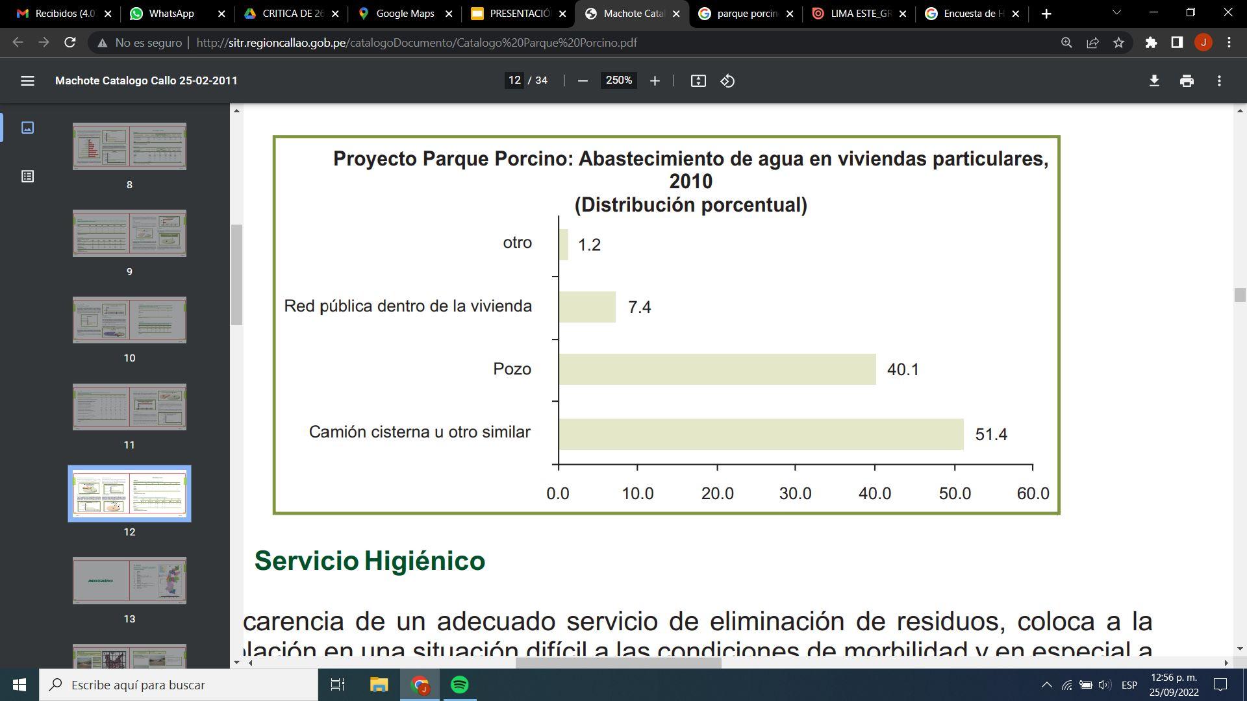Bookmark this page with star icon
This screenshot has width=1247, height=701.
click(x=1118, y=43)
